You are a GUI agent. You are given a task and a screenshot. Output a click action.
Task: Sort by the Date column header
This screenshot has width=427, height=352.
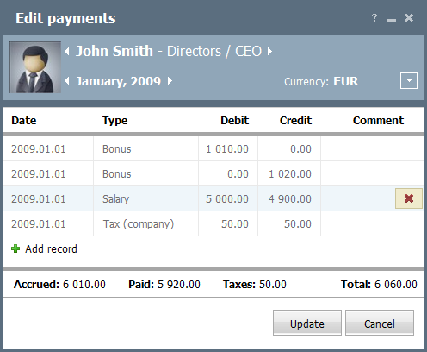click(24, 121)
